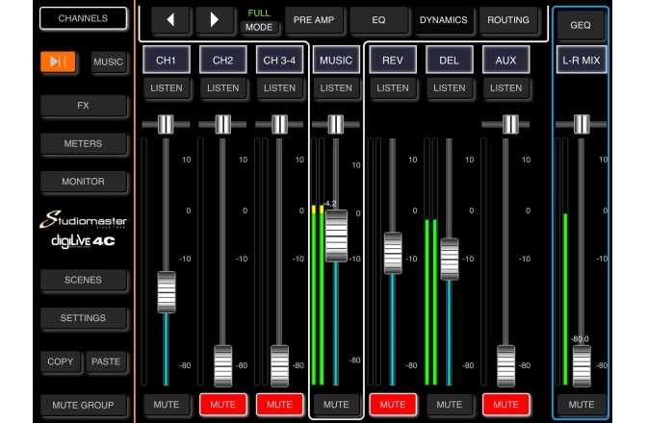
Task: Select the CH1 channel strip
Action: (167, 61)
